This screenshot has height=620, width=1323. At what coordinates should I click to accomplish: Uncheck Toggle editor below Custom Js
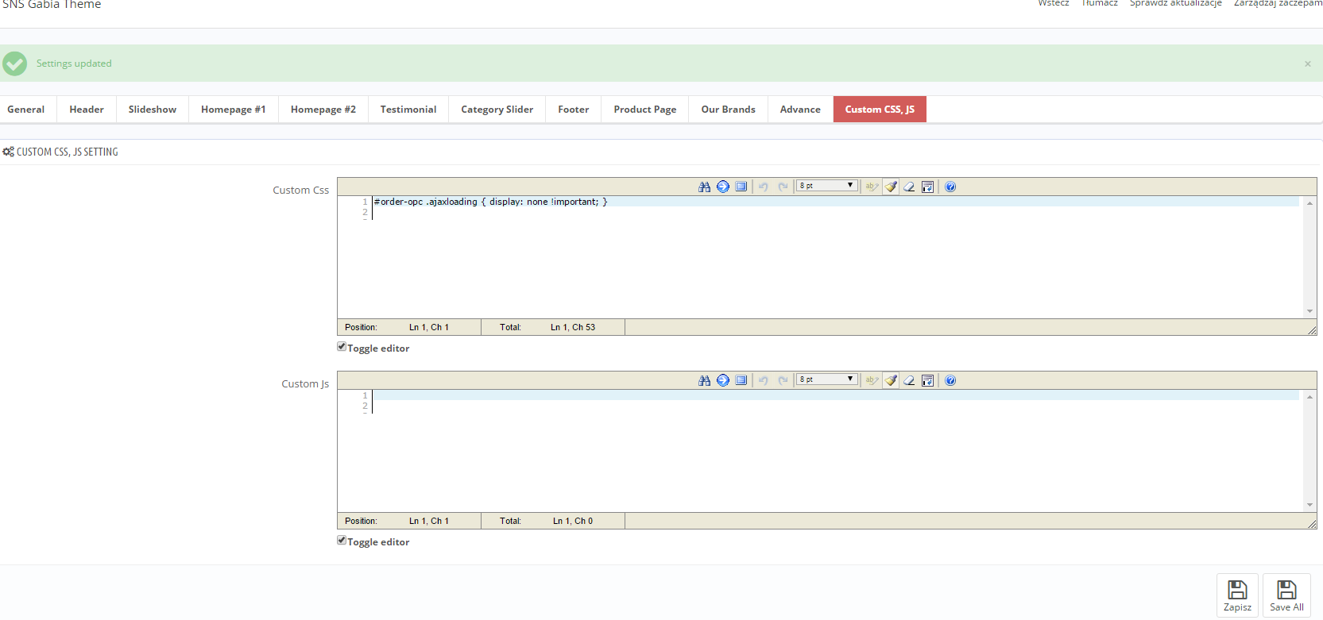click(x=342, y=541)
